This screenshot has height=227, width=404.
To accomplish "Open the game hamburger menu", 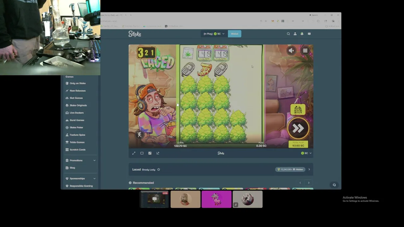I will coord(305,50).
